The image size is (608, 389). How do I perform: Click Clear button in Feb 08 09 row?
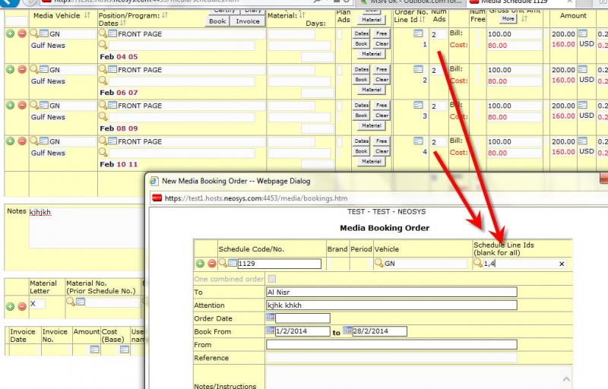click(382, 115)
